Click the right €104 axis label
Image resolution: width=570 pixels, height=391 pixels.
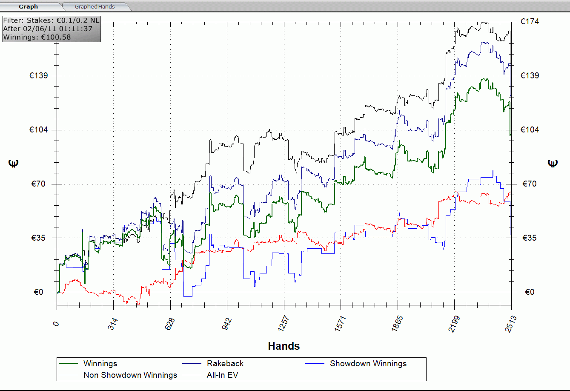click(x=530, y=130)
